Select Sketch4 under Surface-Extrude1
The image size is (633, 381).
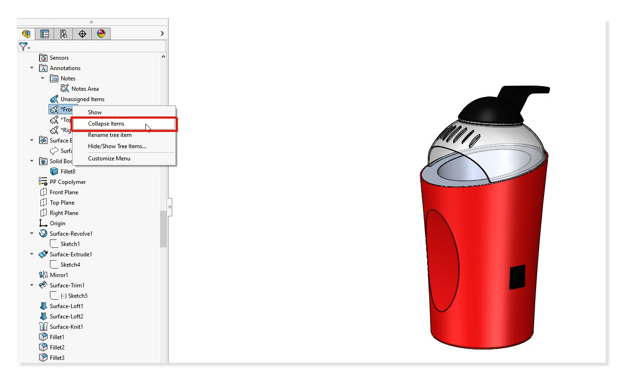click(x=68, y=264)
